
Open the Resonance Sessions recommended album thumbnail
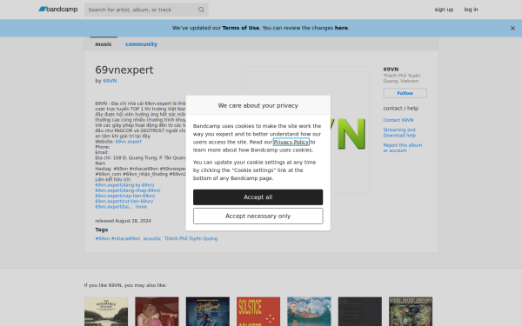tap(106, 312)
